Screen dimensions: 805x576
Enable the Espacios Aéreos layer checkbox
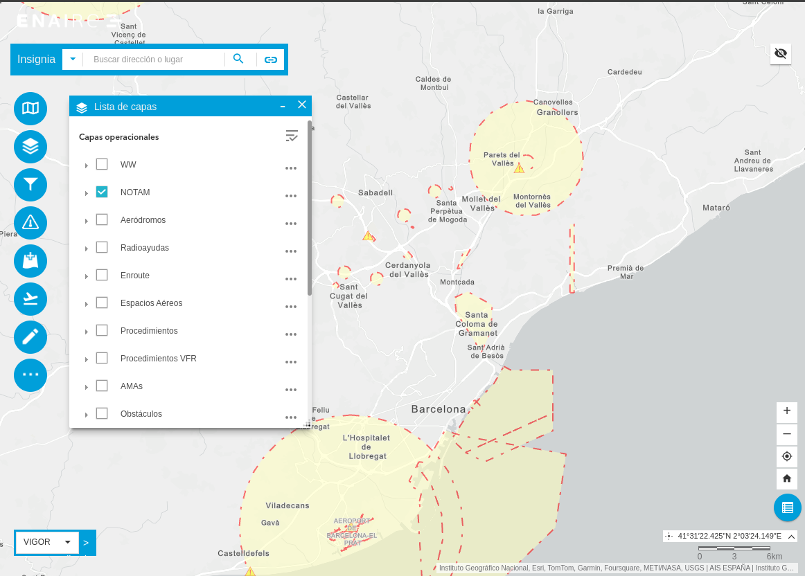tap(102, 303)
